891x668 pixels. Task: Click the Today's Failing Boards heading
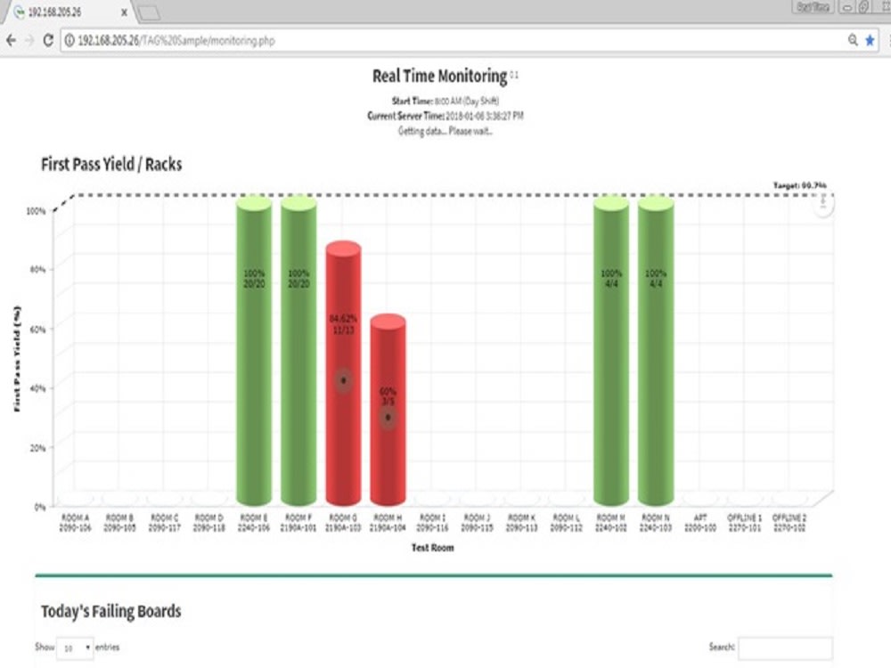[x=110, y=611]
